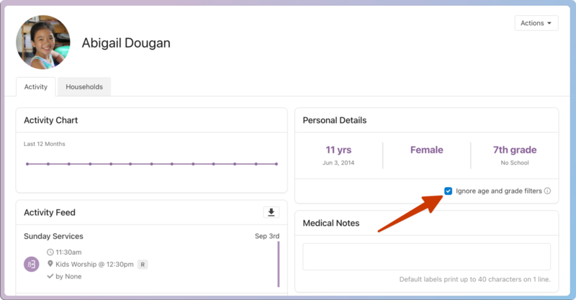Open the Sunday Services feed entry
The width and height of the screenshot is (576, 300).
53,236
